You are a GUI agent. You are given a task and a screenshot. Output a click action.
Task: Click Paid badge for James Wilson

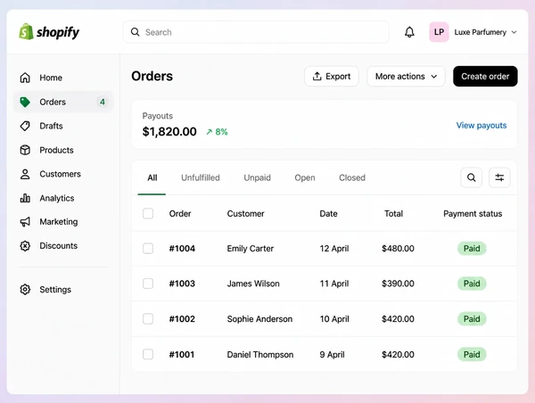[472, 284]
